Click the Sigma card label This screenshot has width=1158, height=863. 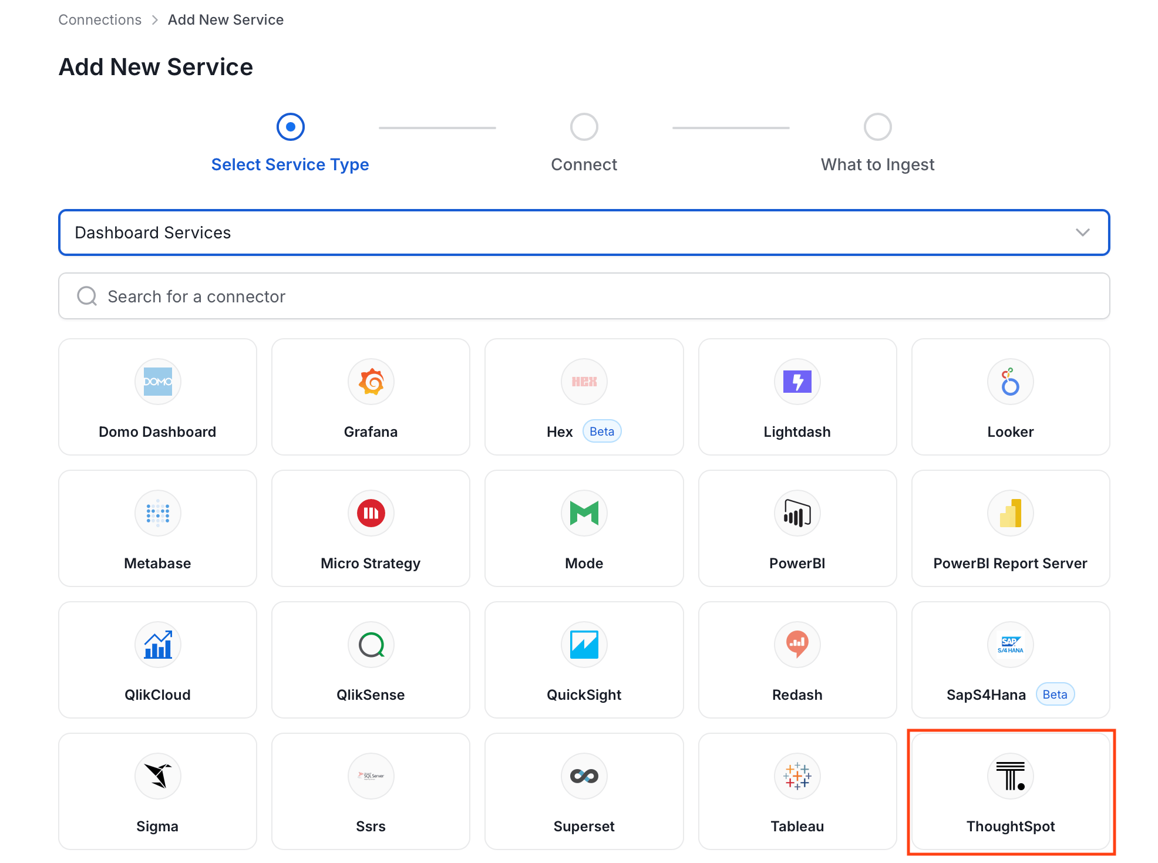point(157,827)
